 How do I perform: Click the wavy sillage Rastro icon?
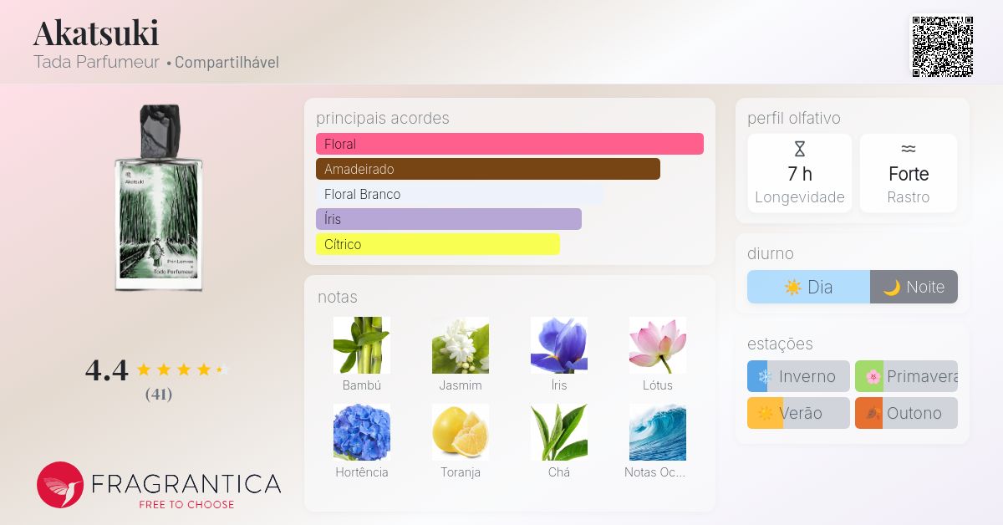tap(909, 149)
